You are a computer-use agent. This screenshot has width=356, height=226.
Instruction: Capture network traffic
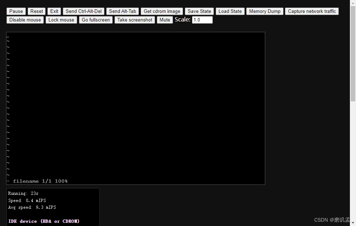point(311,11)
